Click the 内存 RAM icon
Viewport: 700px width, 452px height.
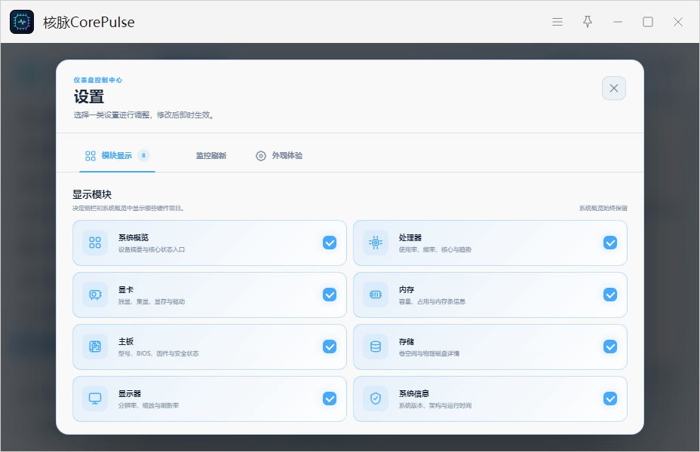[x=376, y=295]
